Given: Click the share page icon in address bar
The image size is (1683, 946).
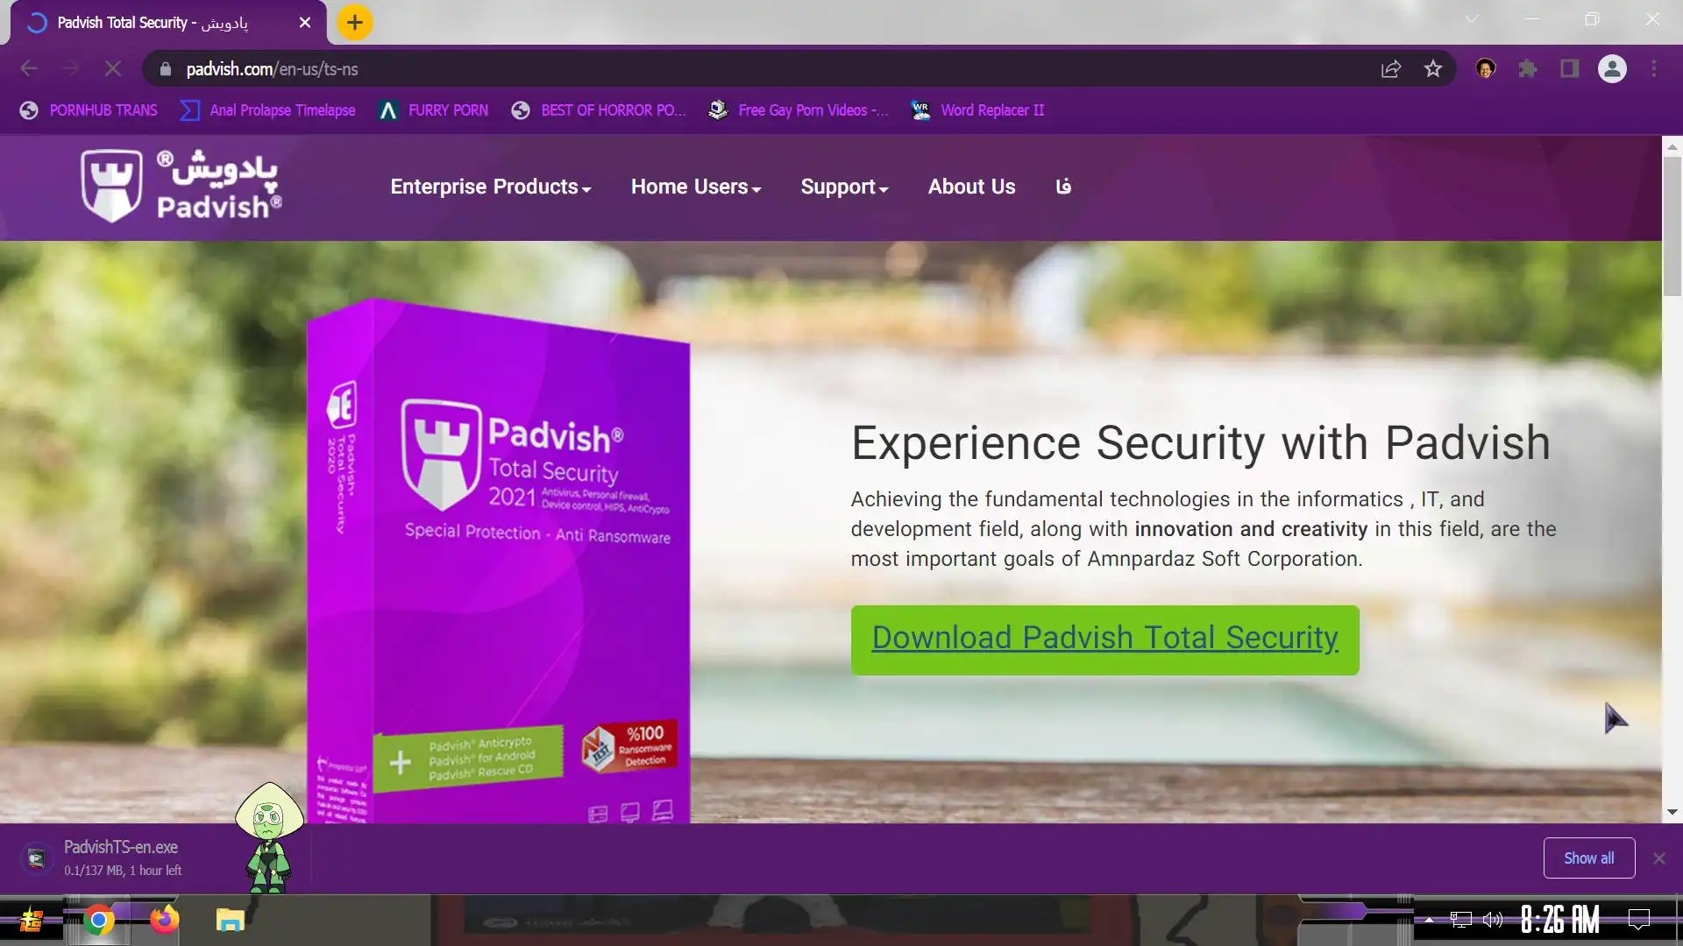Looking at the screenshot, I should pyautogui.click(x=1390, y=68).
